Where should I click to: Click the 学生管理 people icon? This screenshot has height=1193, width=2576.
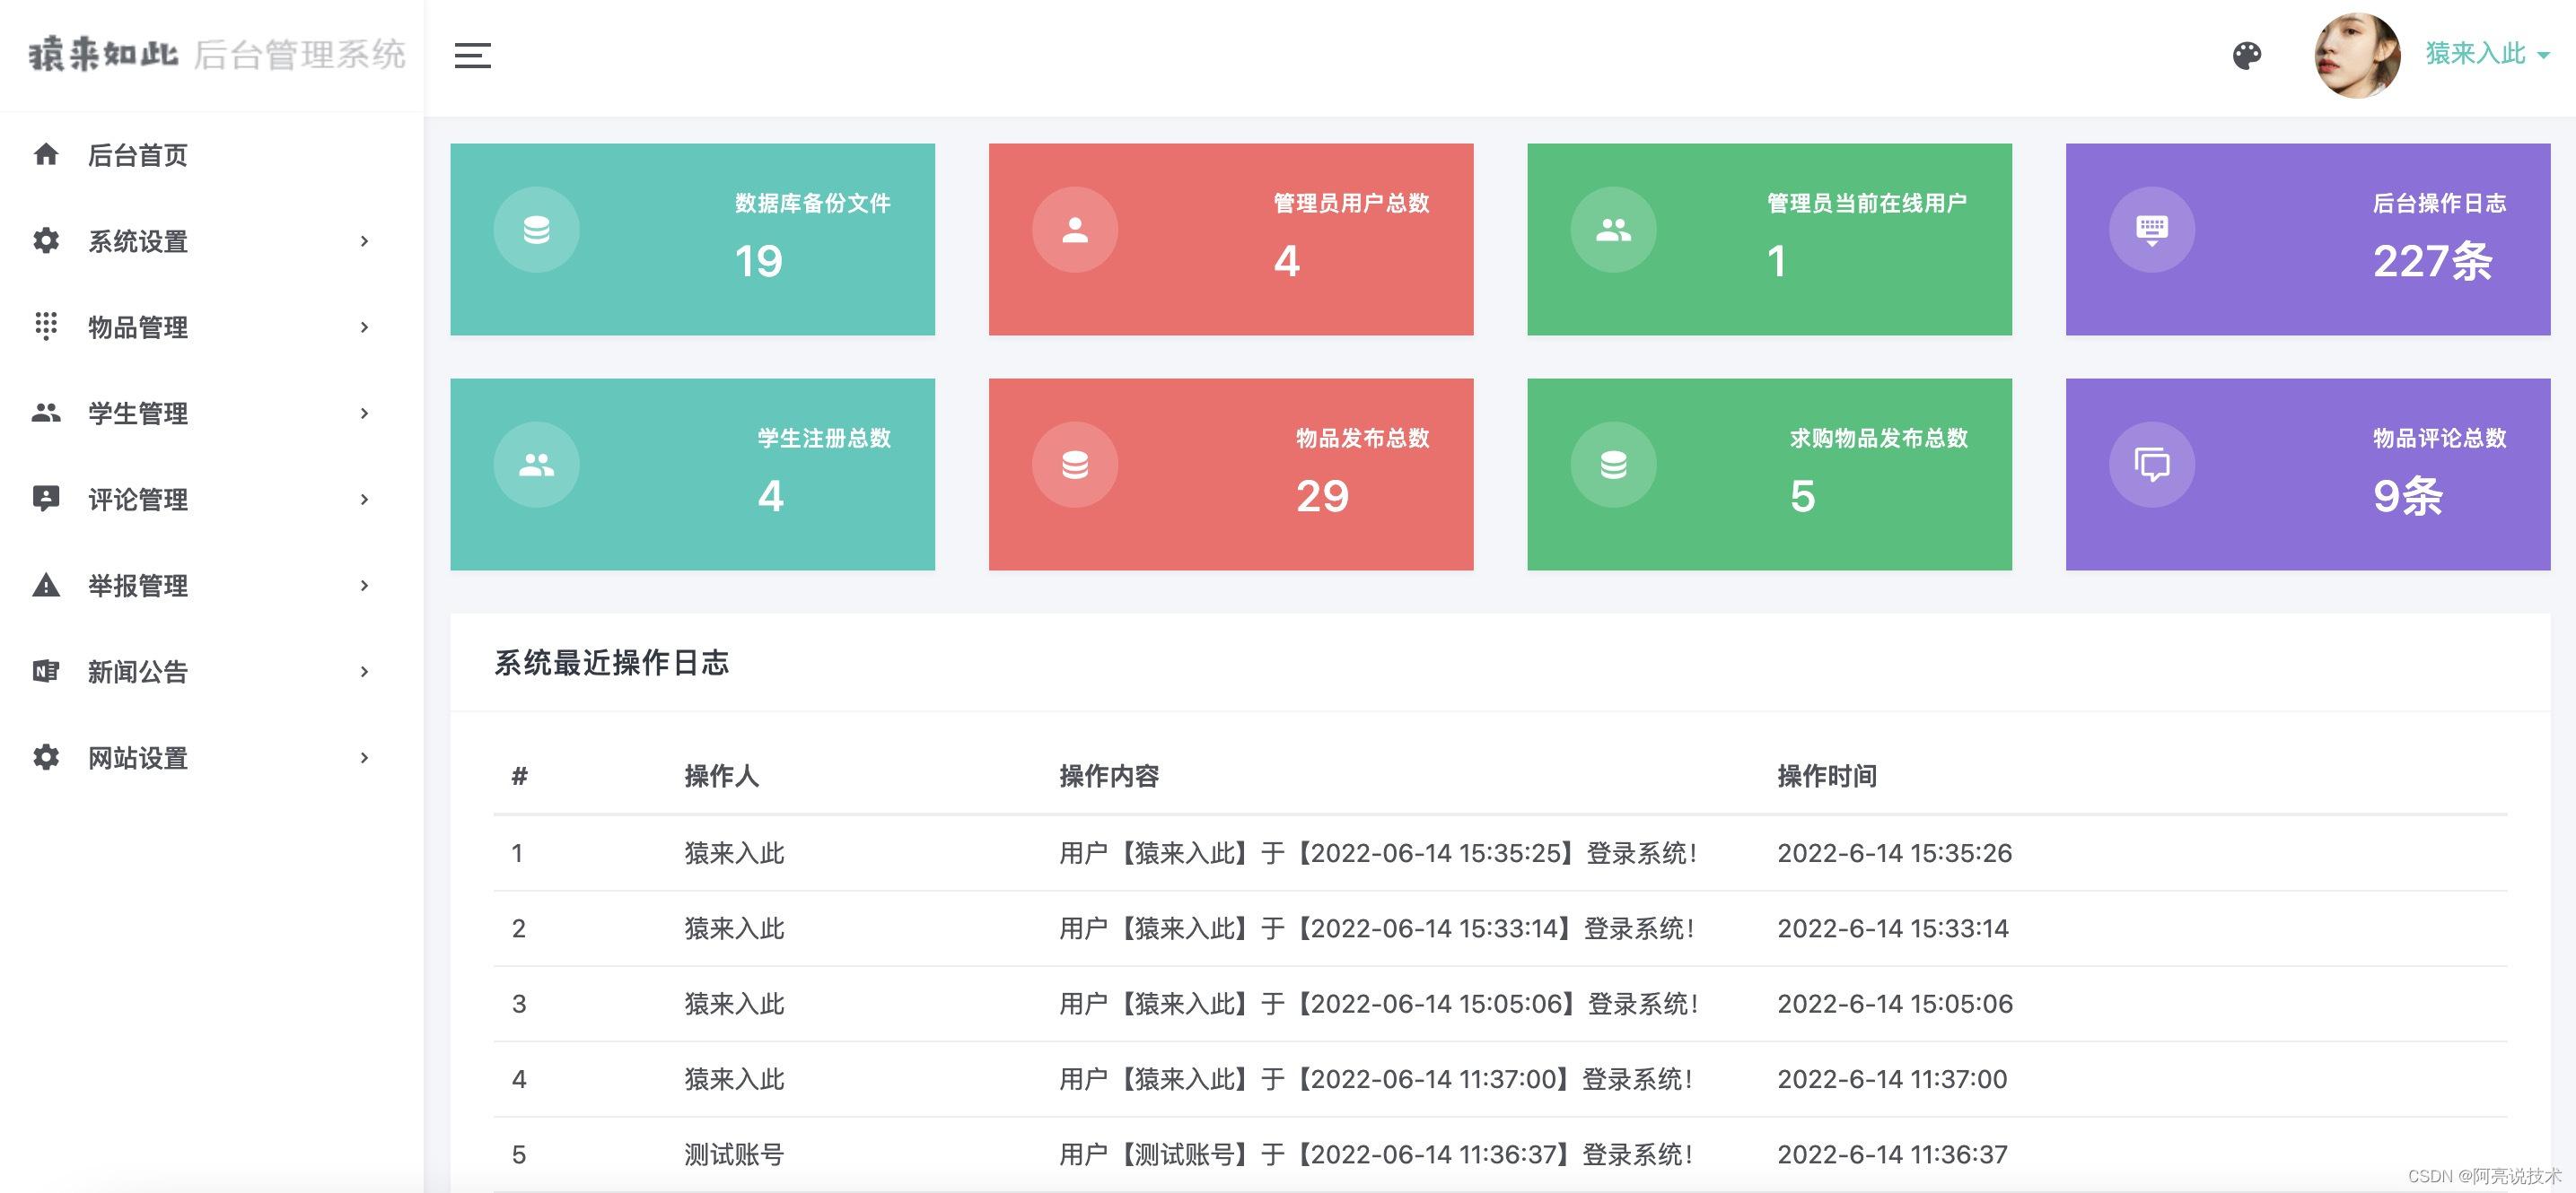pos(46,413)
